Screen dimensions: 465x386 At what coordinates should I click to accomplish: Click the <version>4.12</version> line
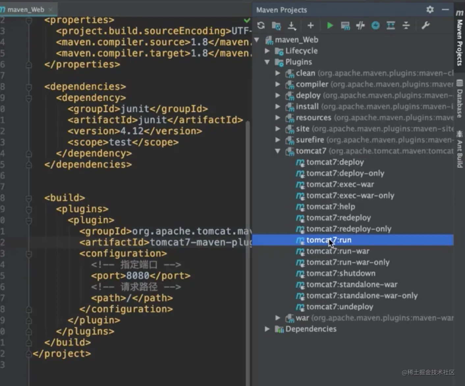tap(135, 131)
